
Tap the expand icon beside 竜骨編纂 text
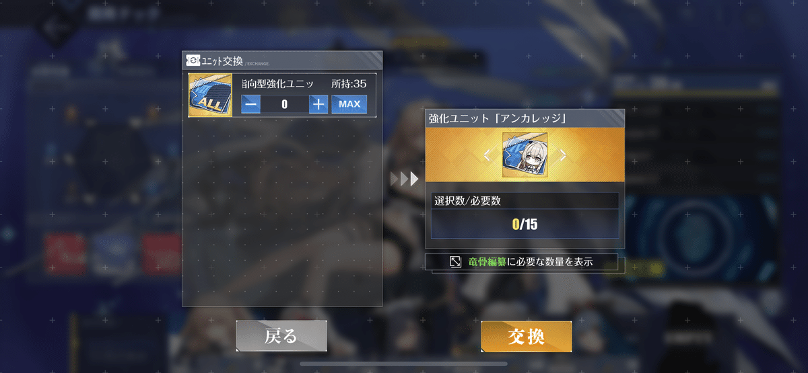click(x=456, y=261)
